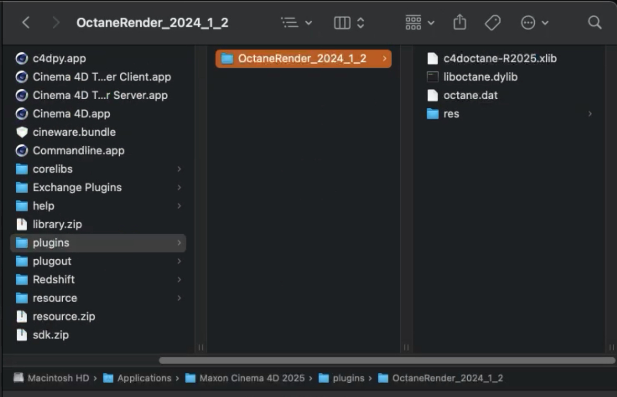Click the sdk.zip archive icon
This screenshot has width=617, height=397.
coord(21,335)
